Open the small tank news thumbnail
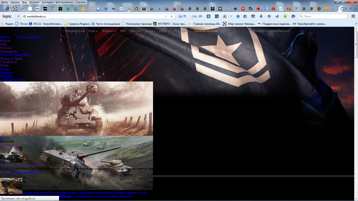 pyautogui.click(x=11, y=155)
